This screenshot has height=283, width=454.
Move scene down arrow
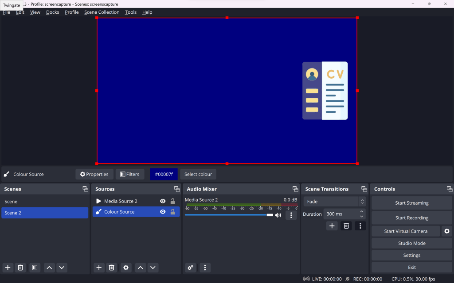point(62,268)
